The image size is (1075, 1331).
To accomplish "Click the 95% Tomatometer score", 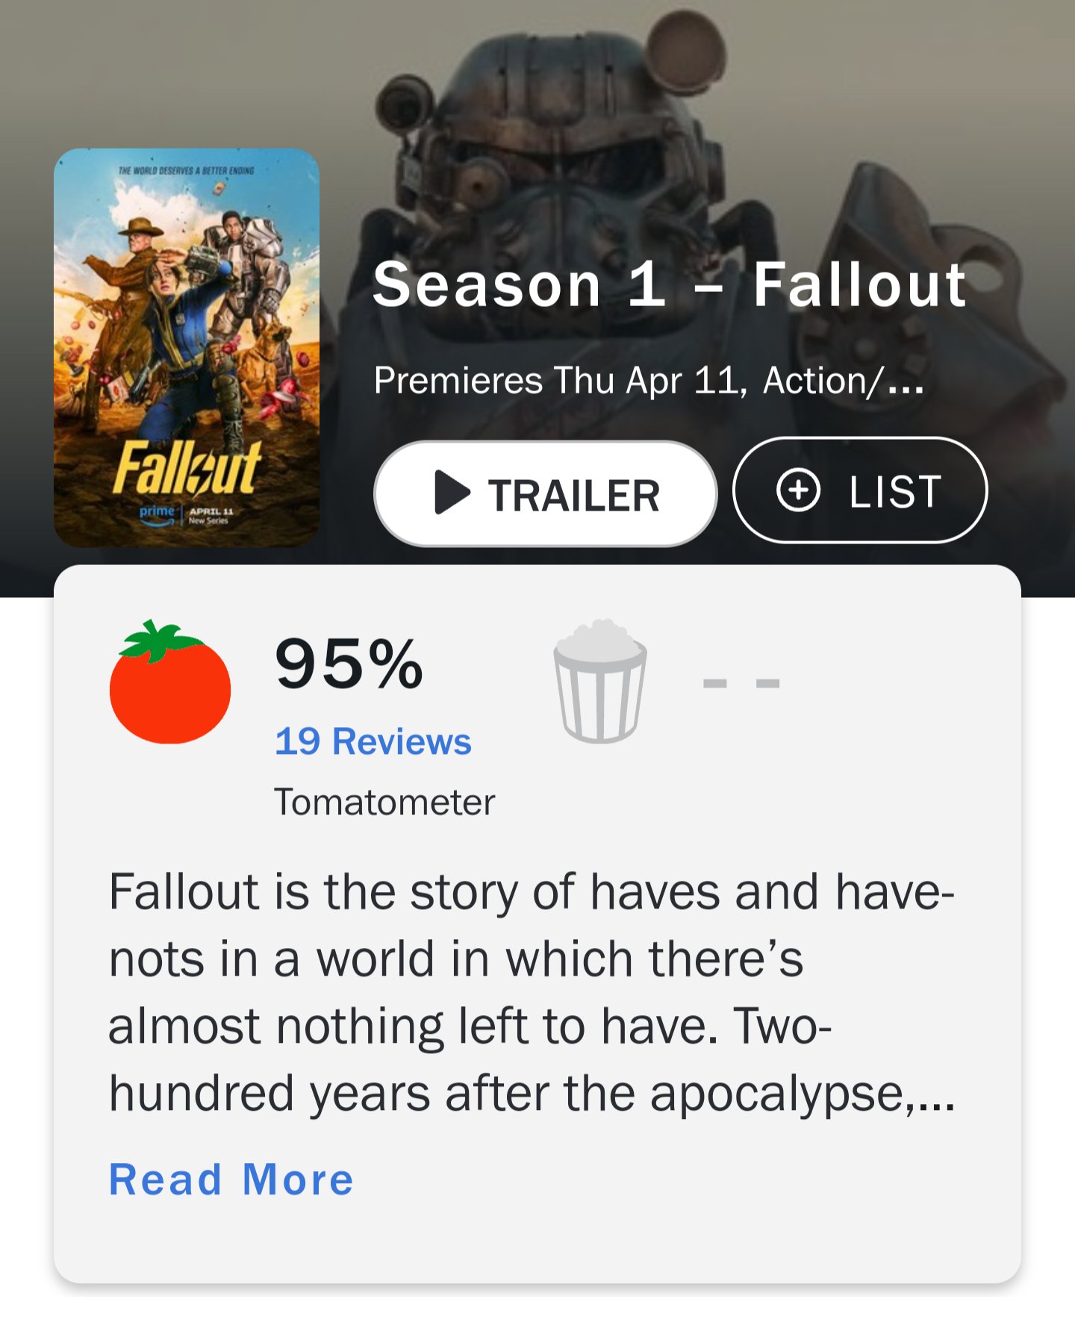I will pos(349,664).
